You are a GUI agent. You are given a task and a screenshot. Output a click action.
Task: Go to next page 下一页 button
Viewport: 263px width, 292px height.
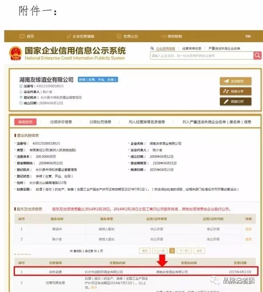click(184, 251)
